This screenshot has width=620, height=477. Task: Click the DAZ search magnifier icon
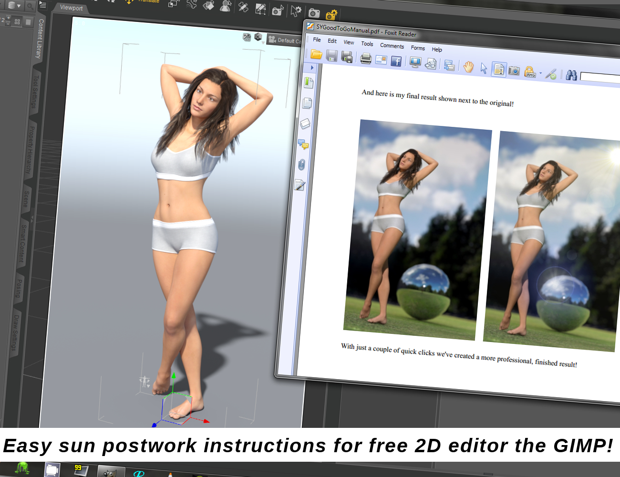30,6
